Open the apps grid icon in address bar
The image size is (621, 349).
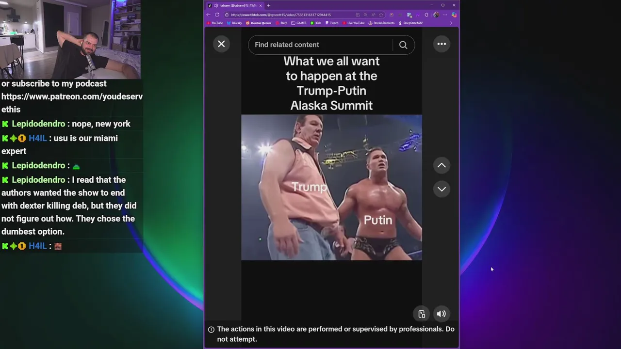coord(358,15)
